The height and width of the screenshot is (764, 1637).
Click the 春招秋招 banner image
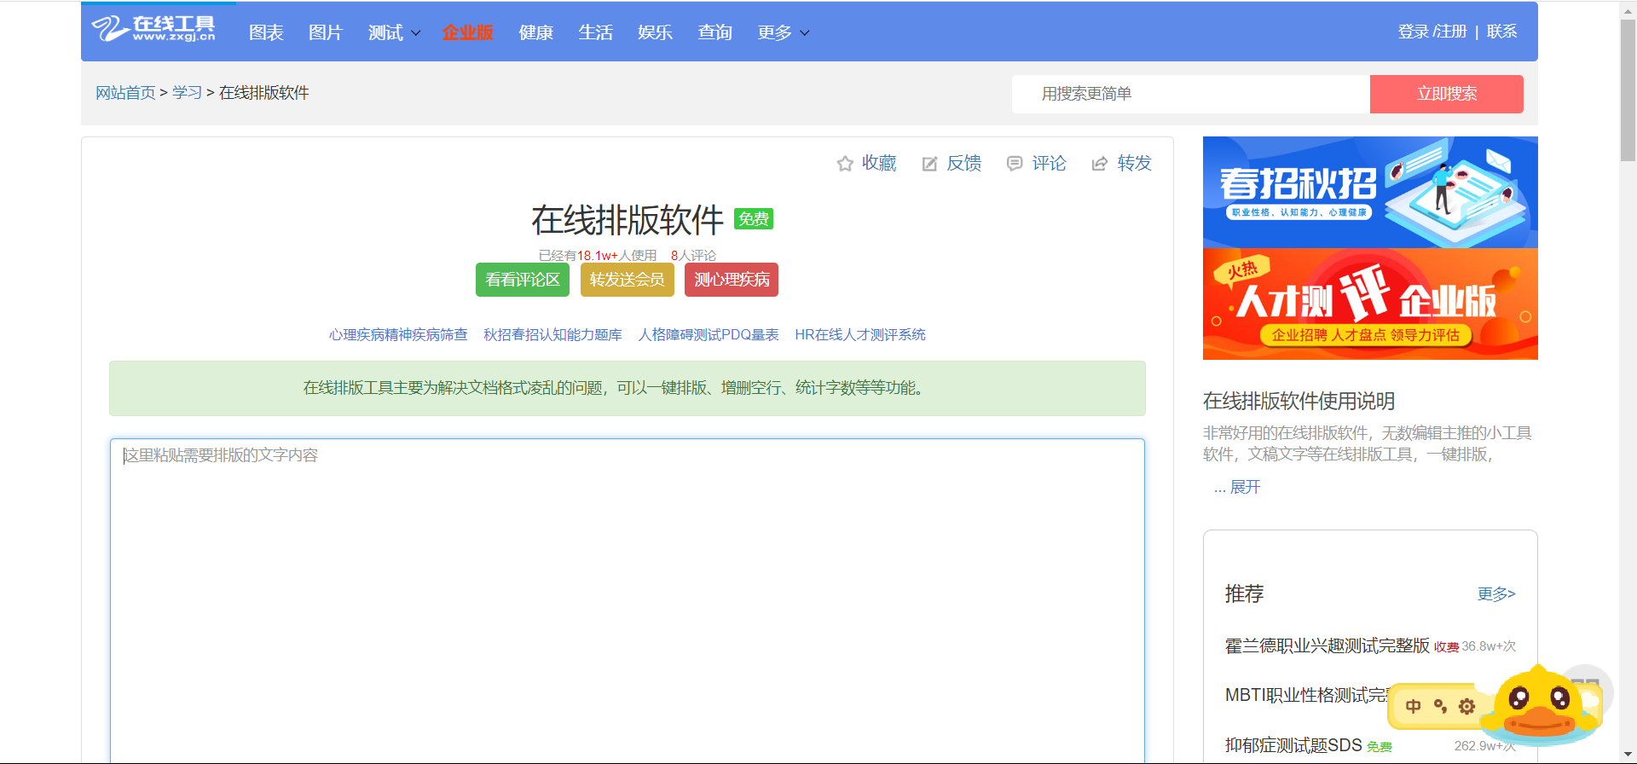pyautogui.click(x=1370, y=193)
